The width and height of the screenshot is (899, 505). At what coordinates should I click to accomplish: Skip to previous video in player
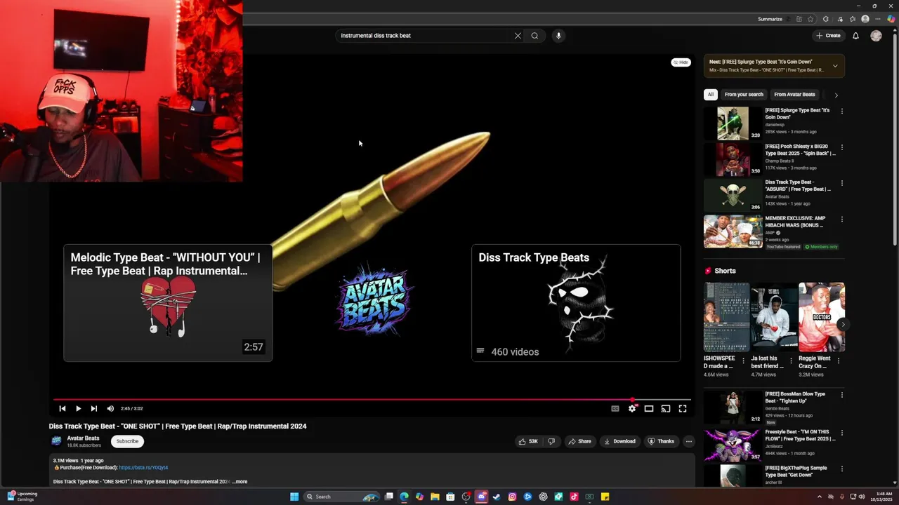[x=63, y=408]
